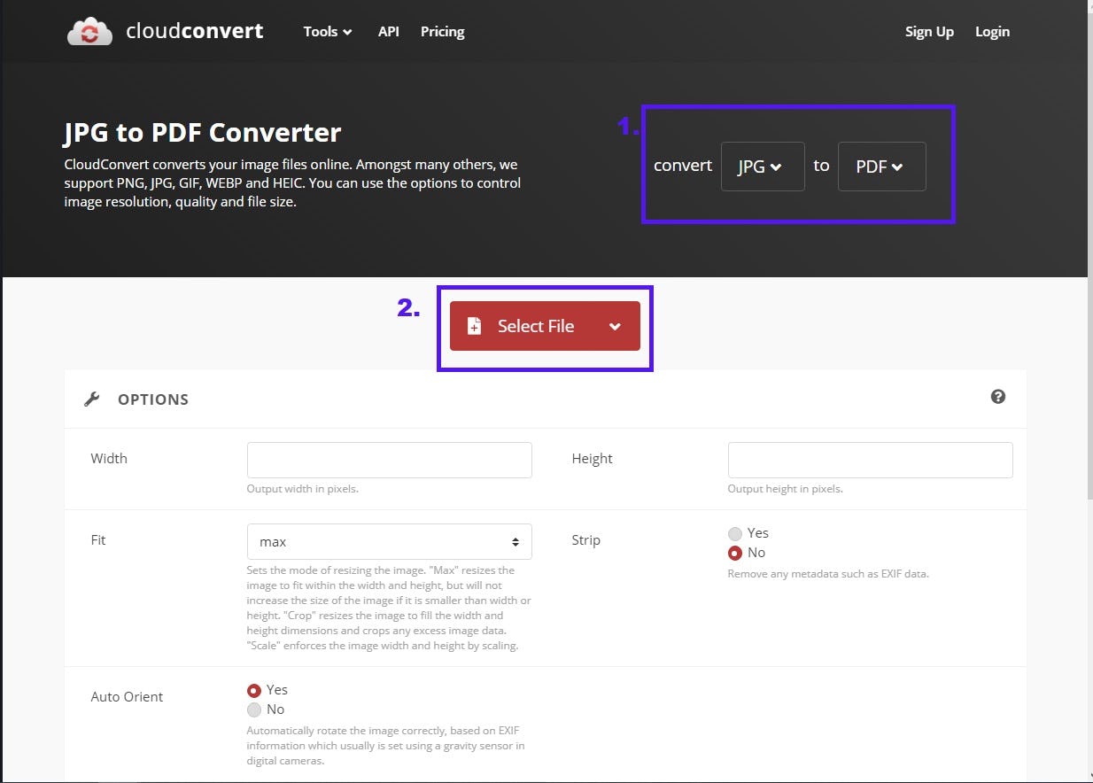Image resolution: width=1093 pixels, height=783 pixels.
Task: Click the file icon on Select File
Action: pos(474,326)
